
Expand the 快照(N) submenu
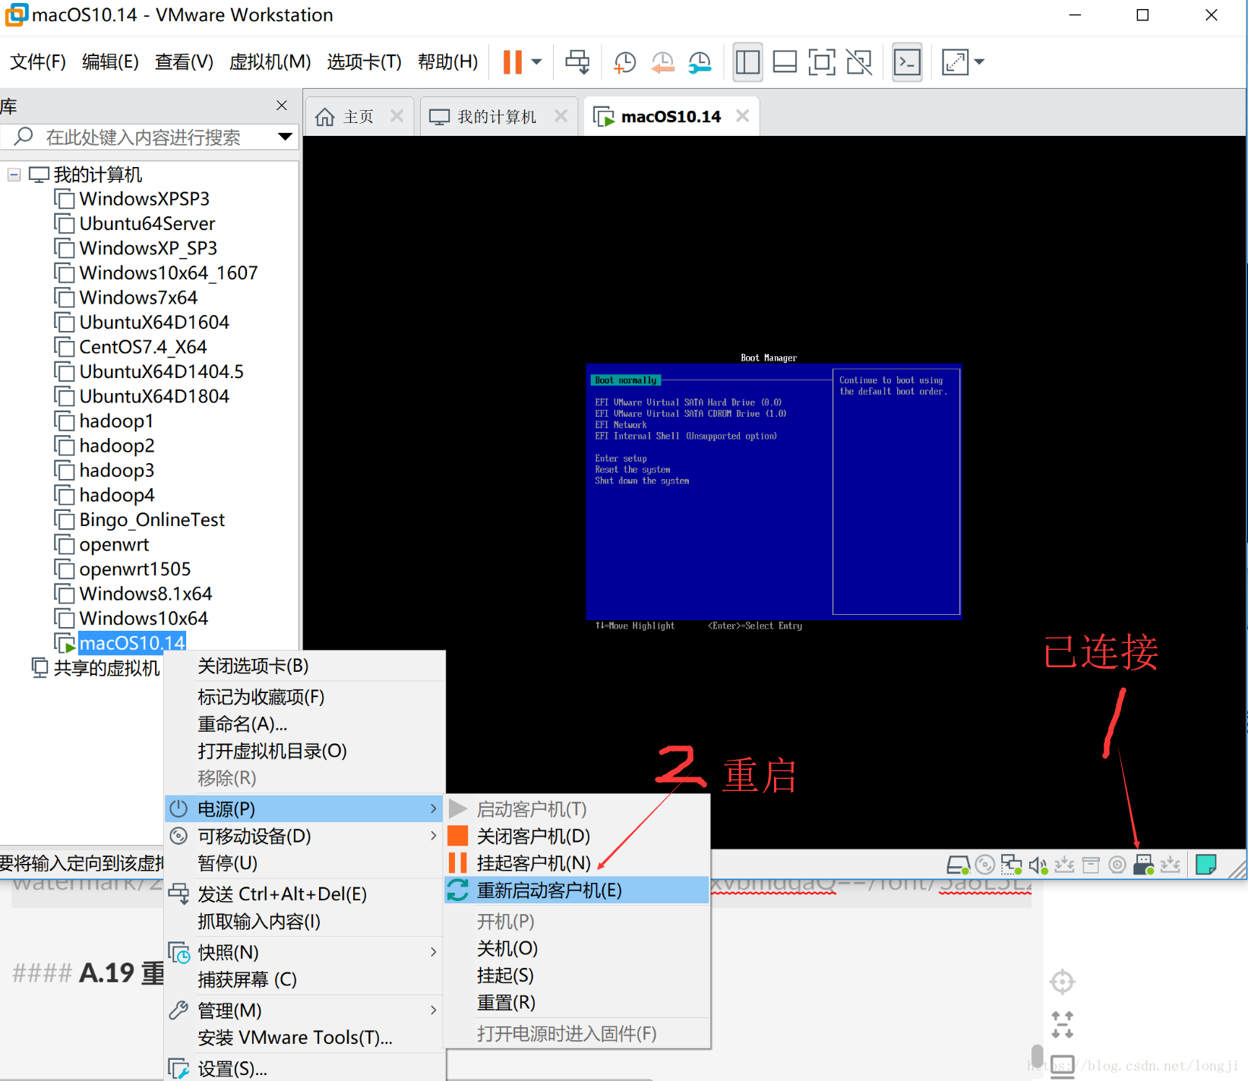click(304, 952)
